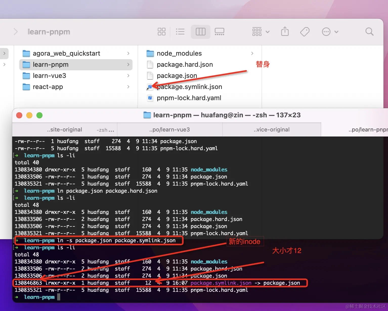Switch to the ..site-original terminal tab
The image size is (388, 311).
point(65,130)
